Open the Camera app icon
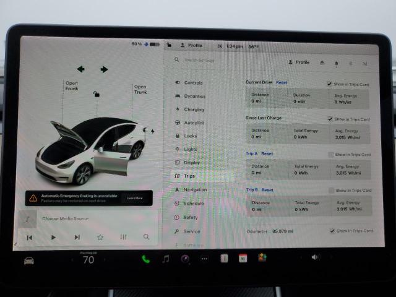This screenshot has width=396, height=297. pos(185,259)
